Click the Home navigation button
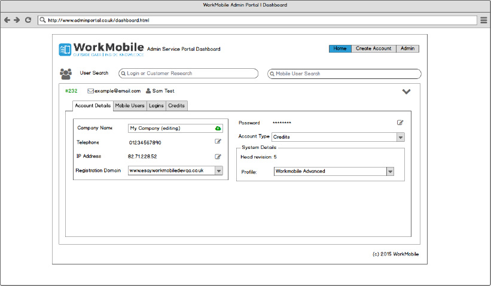Image resolution: width=491 pixels, height=286 pixels. (340, 48)
